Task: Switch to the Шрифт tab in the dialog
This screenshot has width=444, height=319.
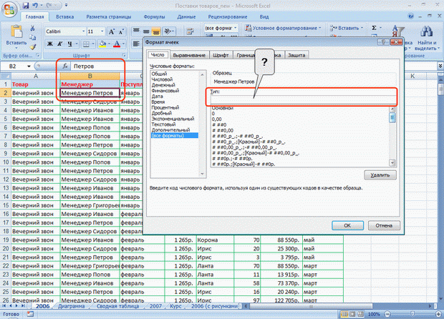Action: tap(221, 55)
